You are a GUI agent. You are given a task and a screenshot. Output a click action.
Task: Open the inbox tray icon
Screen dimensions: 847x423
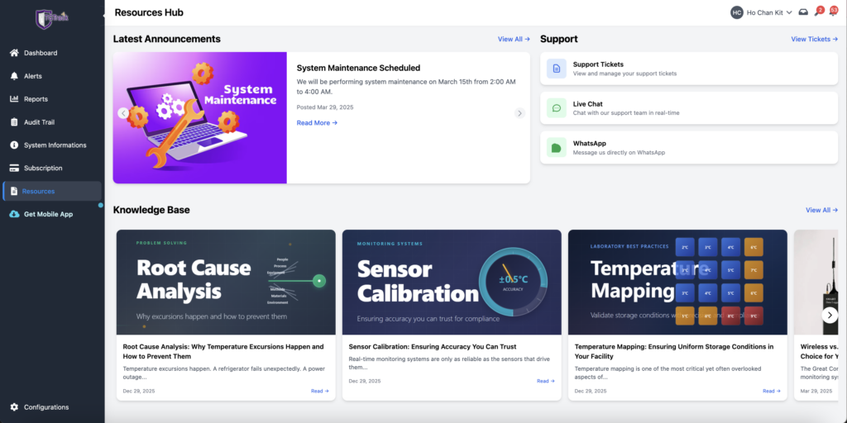click(803, 12)
